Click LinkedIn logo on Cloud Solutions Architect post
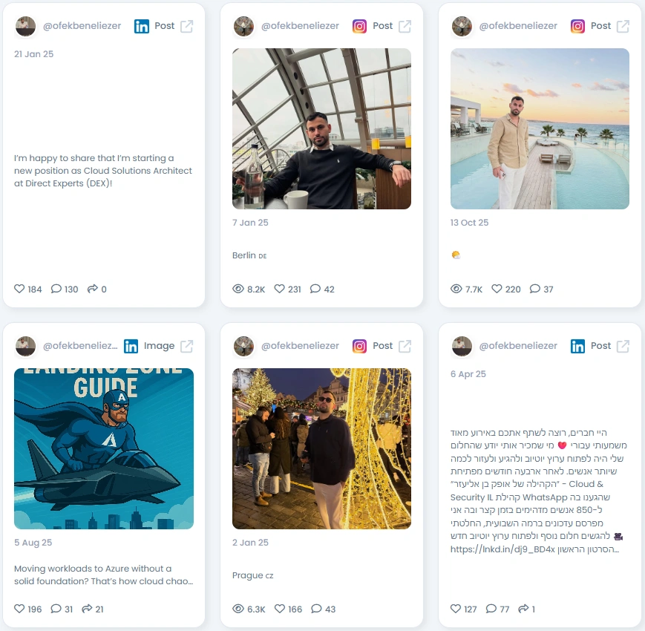This screenshot has width=645, height=631. 142,26
